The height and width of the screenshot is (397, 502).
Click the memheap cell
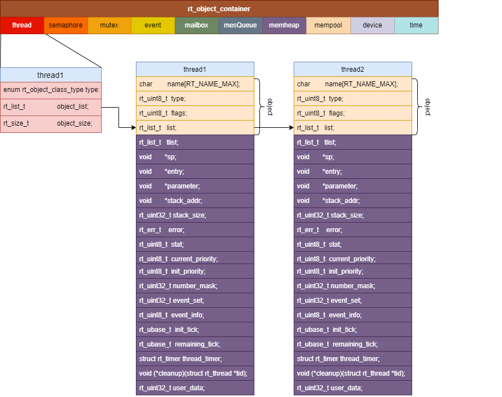pyautogui.click(x=284, y=25)
